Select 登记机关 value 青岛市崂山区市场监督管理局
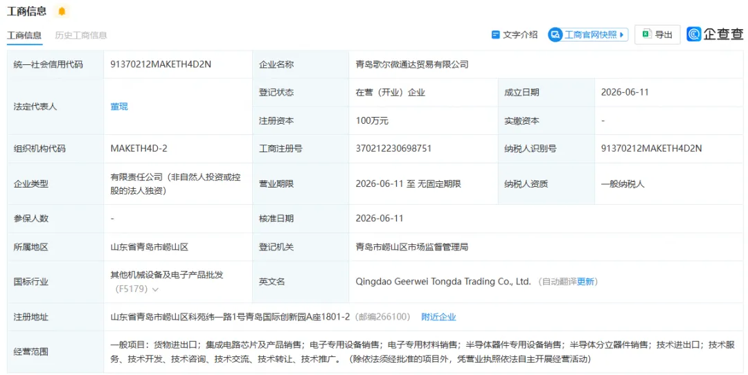748x375 pixels. [412, 247]
